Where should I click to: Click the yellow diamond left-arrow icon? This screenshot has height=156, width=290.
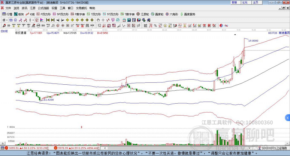(67, 20)
